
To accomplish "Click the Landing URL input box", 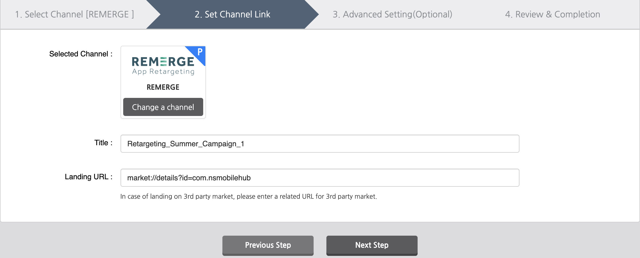I will (x=320, y=178).
